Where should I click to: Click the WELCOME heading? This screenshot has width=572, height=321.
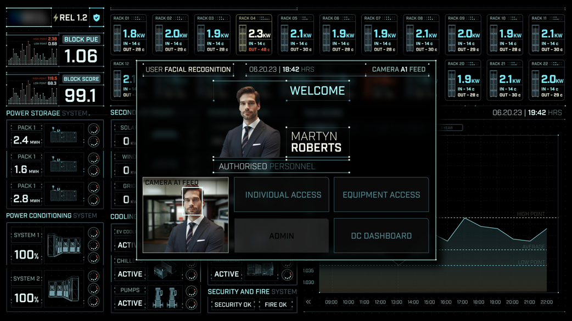(x=317, y=90)
